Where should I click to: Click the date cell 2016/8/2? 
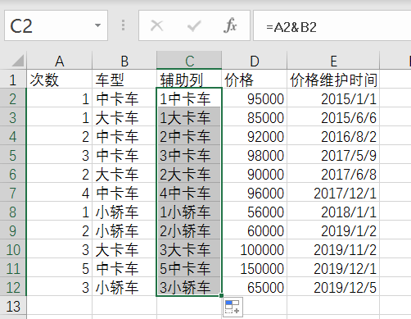333,135
